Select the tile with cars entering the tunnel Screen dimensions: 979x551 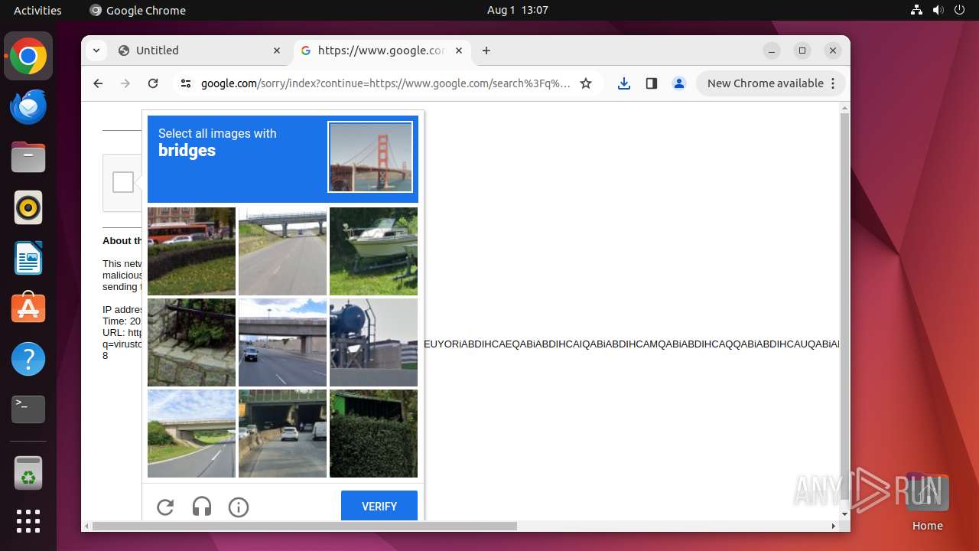click(x=282, y=433)
